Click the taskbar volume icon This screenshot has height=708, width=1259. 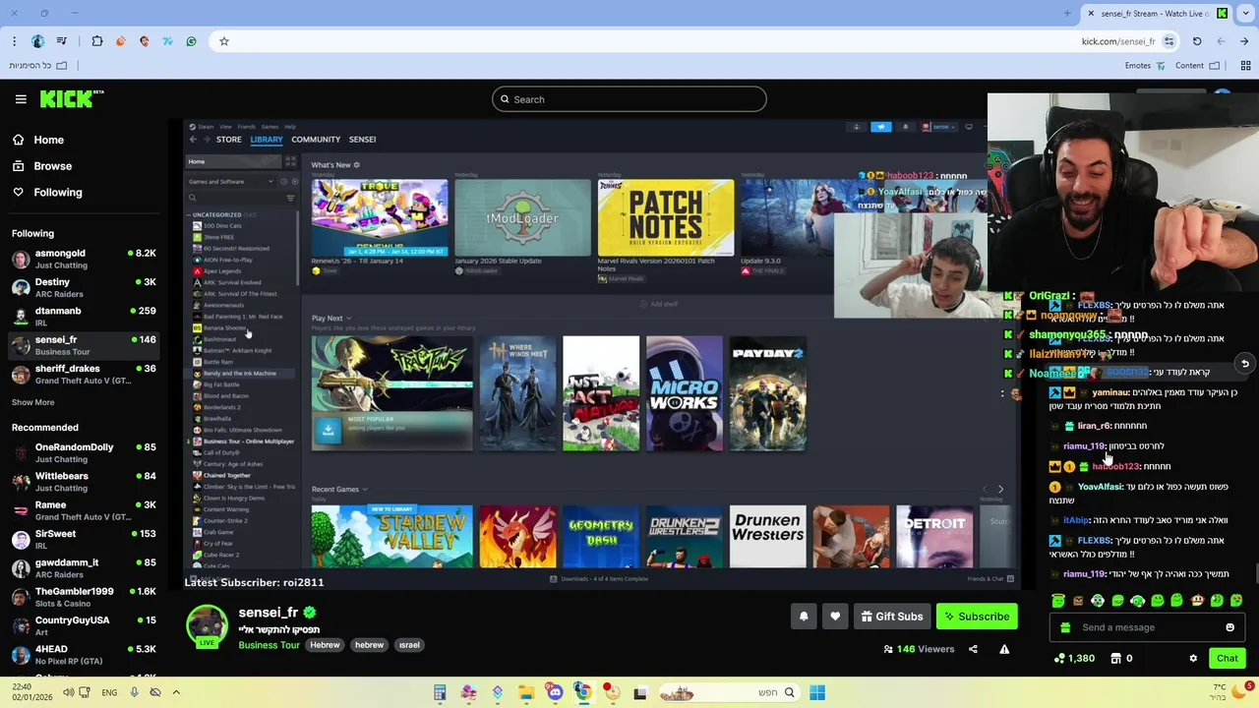[68, 692]
